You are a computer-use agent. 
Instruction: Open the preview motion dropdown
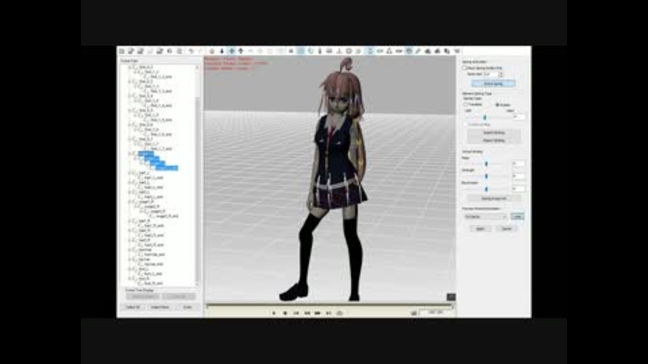point(485,216)
